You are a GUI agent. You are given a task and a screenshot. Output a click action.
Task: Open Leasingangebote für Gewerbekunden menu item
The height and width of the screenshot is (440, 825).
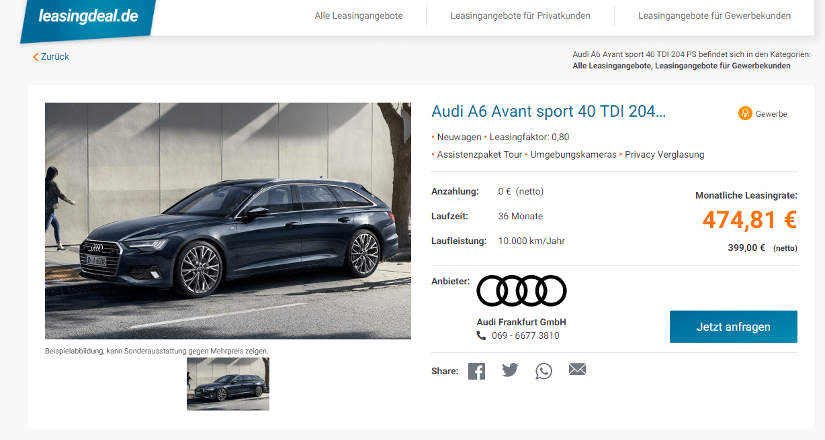pos(714,15)
